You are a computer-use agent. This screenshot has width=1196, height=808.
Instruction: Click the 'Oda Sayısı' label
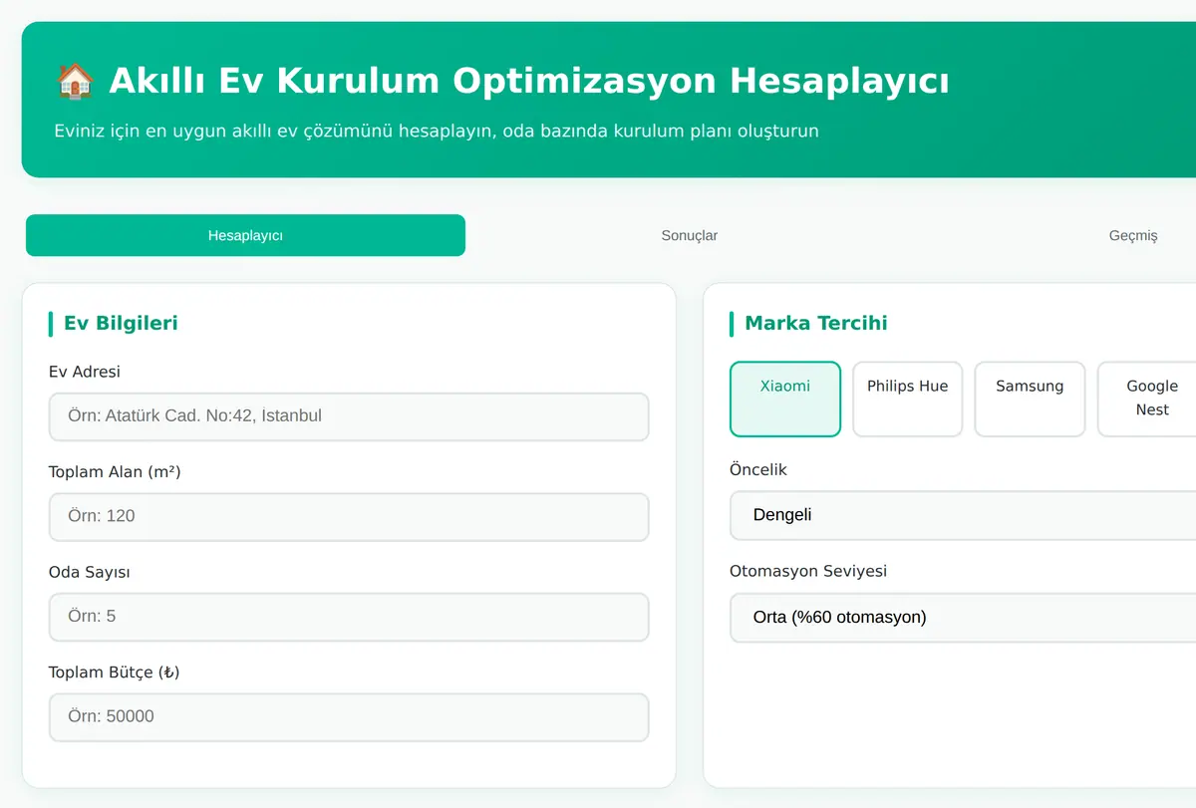(90, 572)
